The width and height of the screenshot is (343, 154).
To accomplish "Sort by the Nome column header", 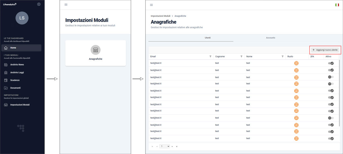I will [x=249, y=56].
